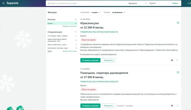Remove the Курган region filter
Screen dimensions: 191x110
pyautogui.click(x=75, y=23)
